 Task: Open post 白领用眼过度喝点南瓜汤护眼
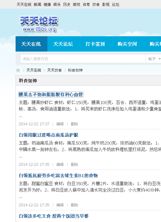point(49,135)
